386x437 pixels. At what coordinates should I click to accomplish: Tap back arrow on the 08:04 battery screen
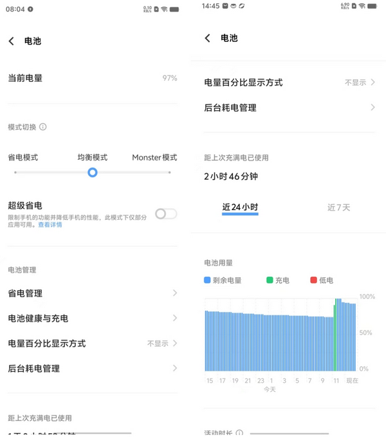11,41
